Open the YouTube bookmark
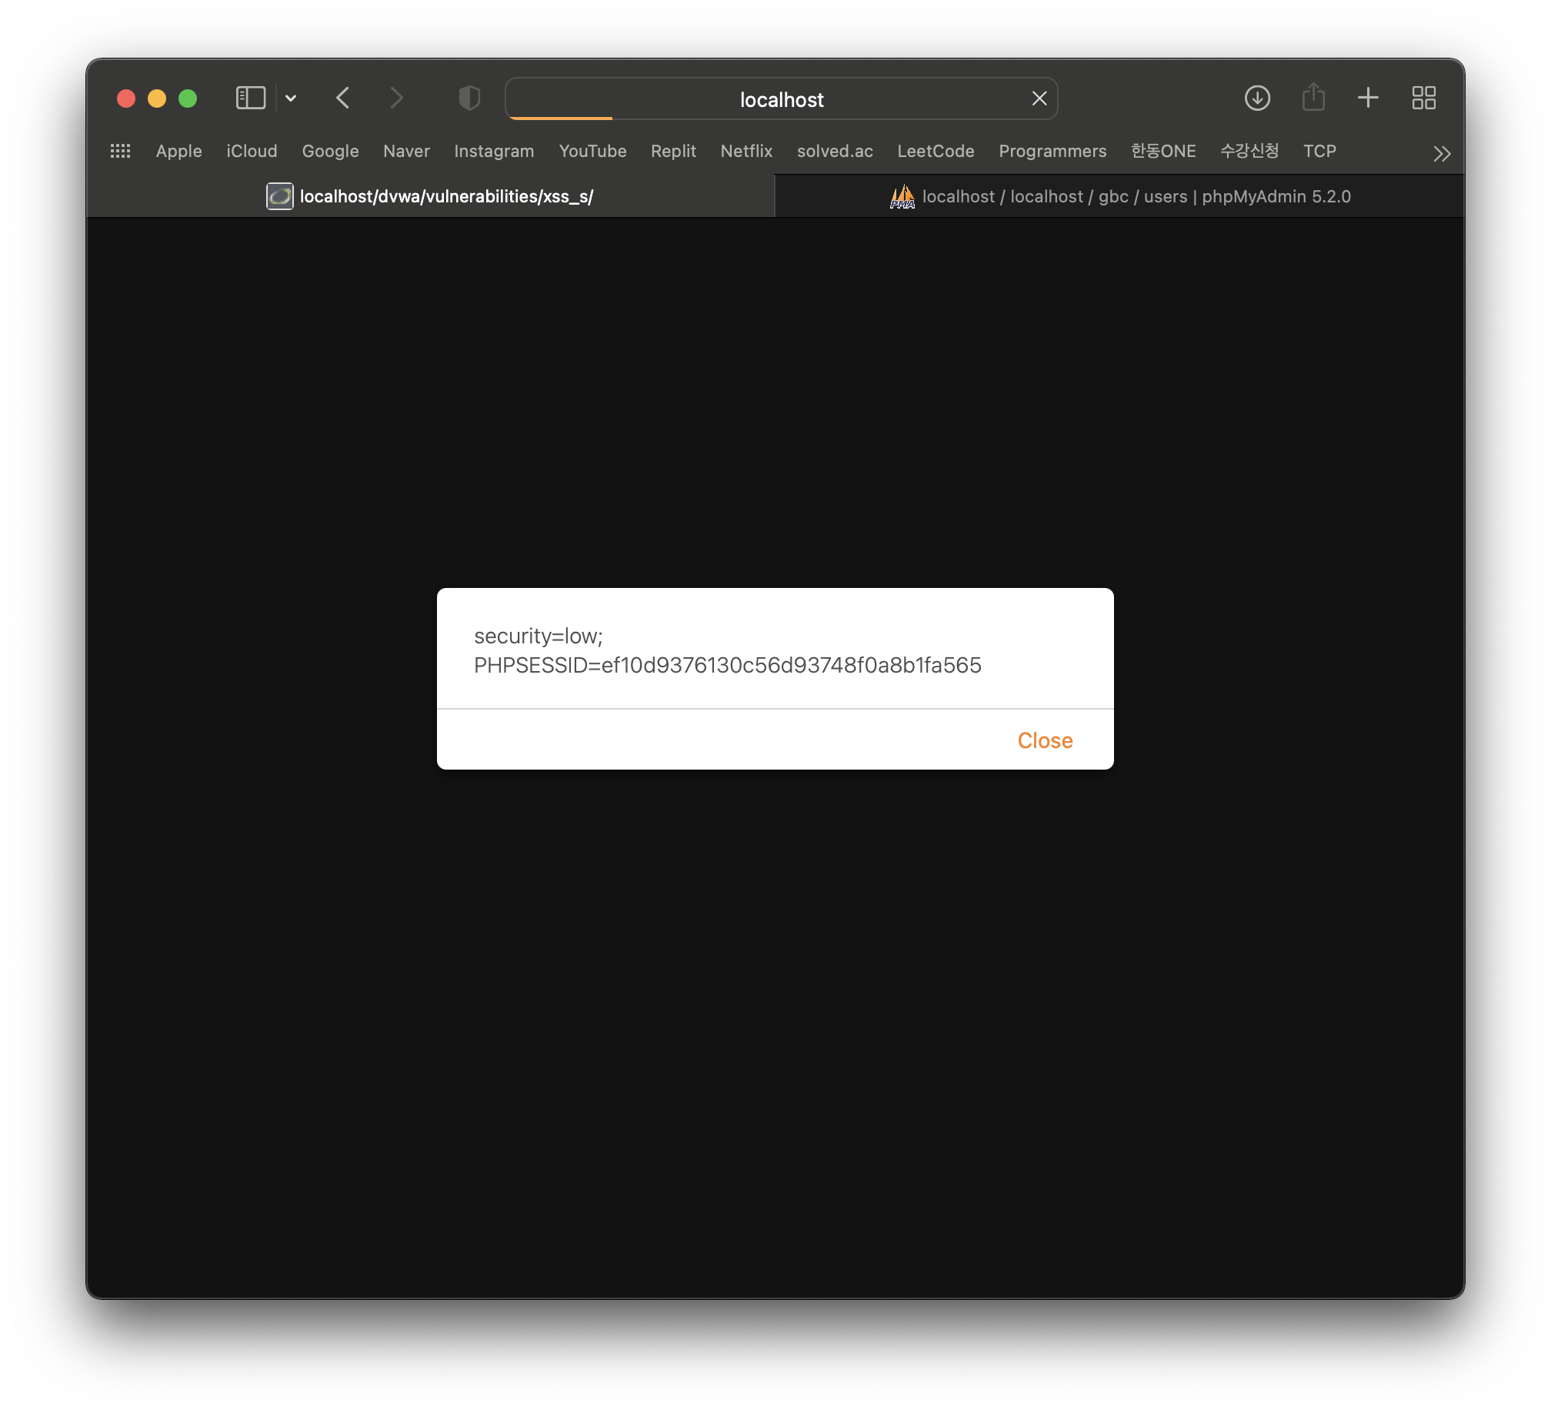 592,151
